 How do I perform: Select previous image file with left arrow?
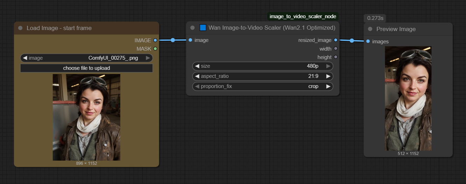click(x=25, y=58)
